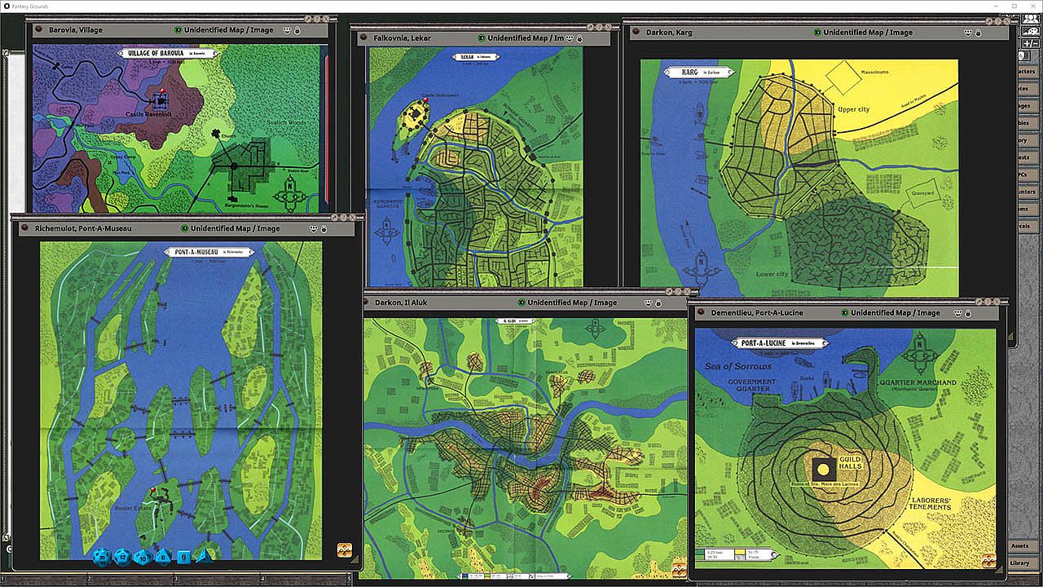
Task: Open the +/- modifiers icon in the sidebar
Action: click(1029, 42)
